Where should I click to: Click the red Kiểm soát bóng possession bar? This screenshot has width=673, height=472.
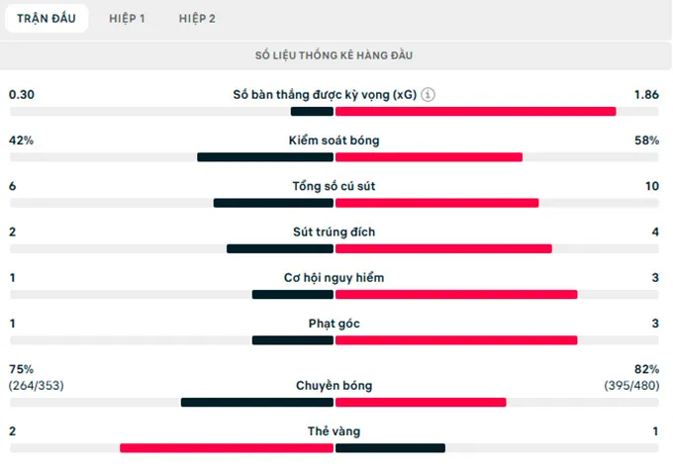429,157
